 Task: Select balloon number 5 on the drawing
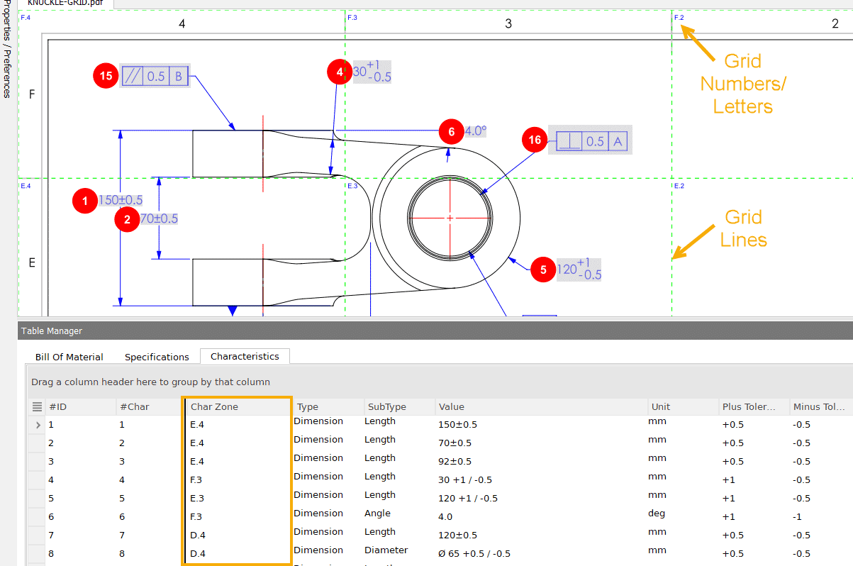544,270
